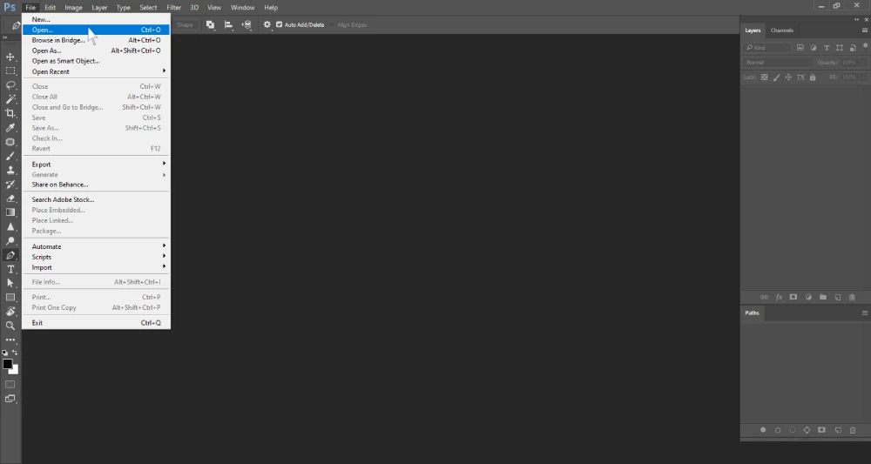The image size is (871, 464).
Task: Click fill path with foreground color icon
Action: coord(763,430)
